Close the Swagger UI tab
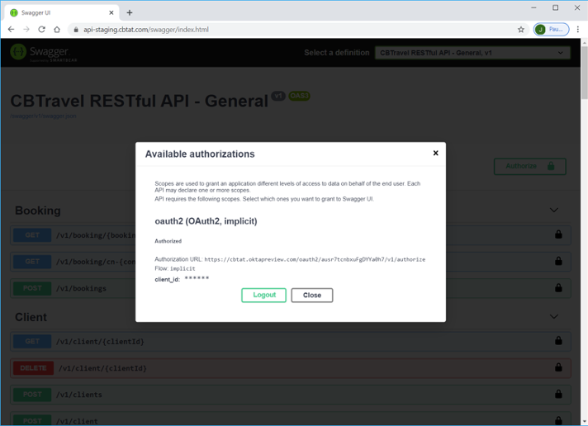Image resolution: width=588 pixels, height=426 pixels. pos(111,12)
